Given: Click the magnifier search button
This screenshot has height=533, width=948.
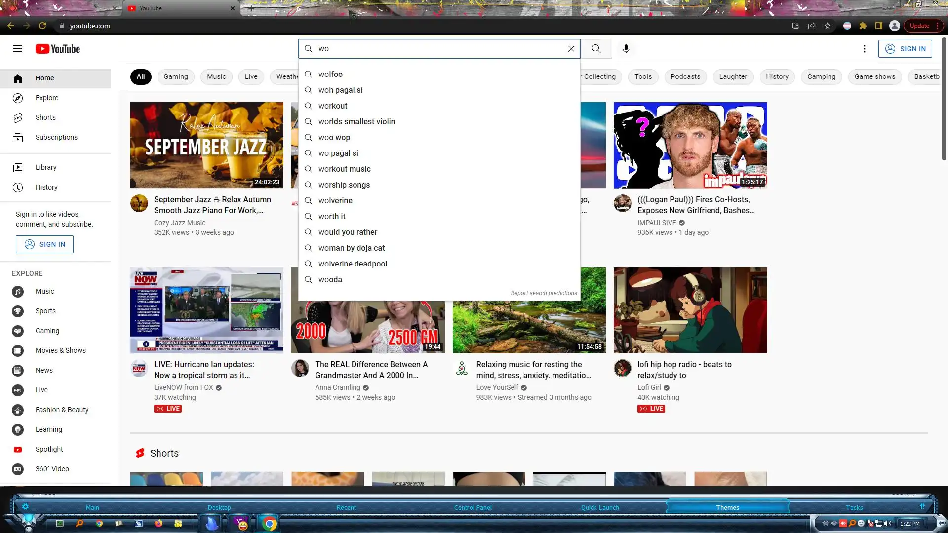Looking at the screenshot, I should click(x=596, y=49).
